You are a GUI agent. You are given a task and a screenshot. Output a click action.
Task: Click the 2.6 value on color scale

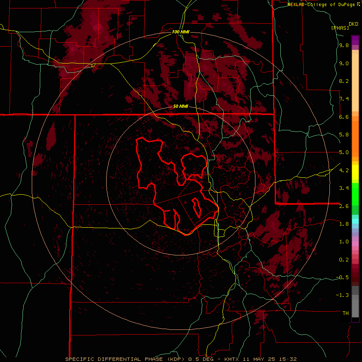coord(344,206)
